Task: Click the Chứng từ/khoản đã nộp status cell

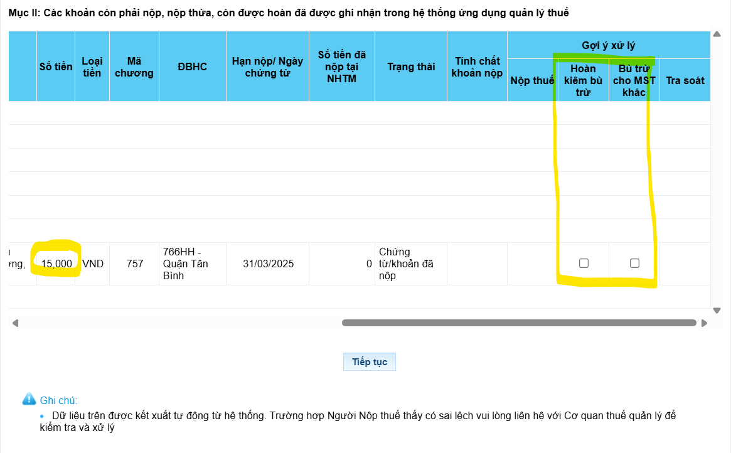Action: coord(410,264)
